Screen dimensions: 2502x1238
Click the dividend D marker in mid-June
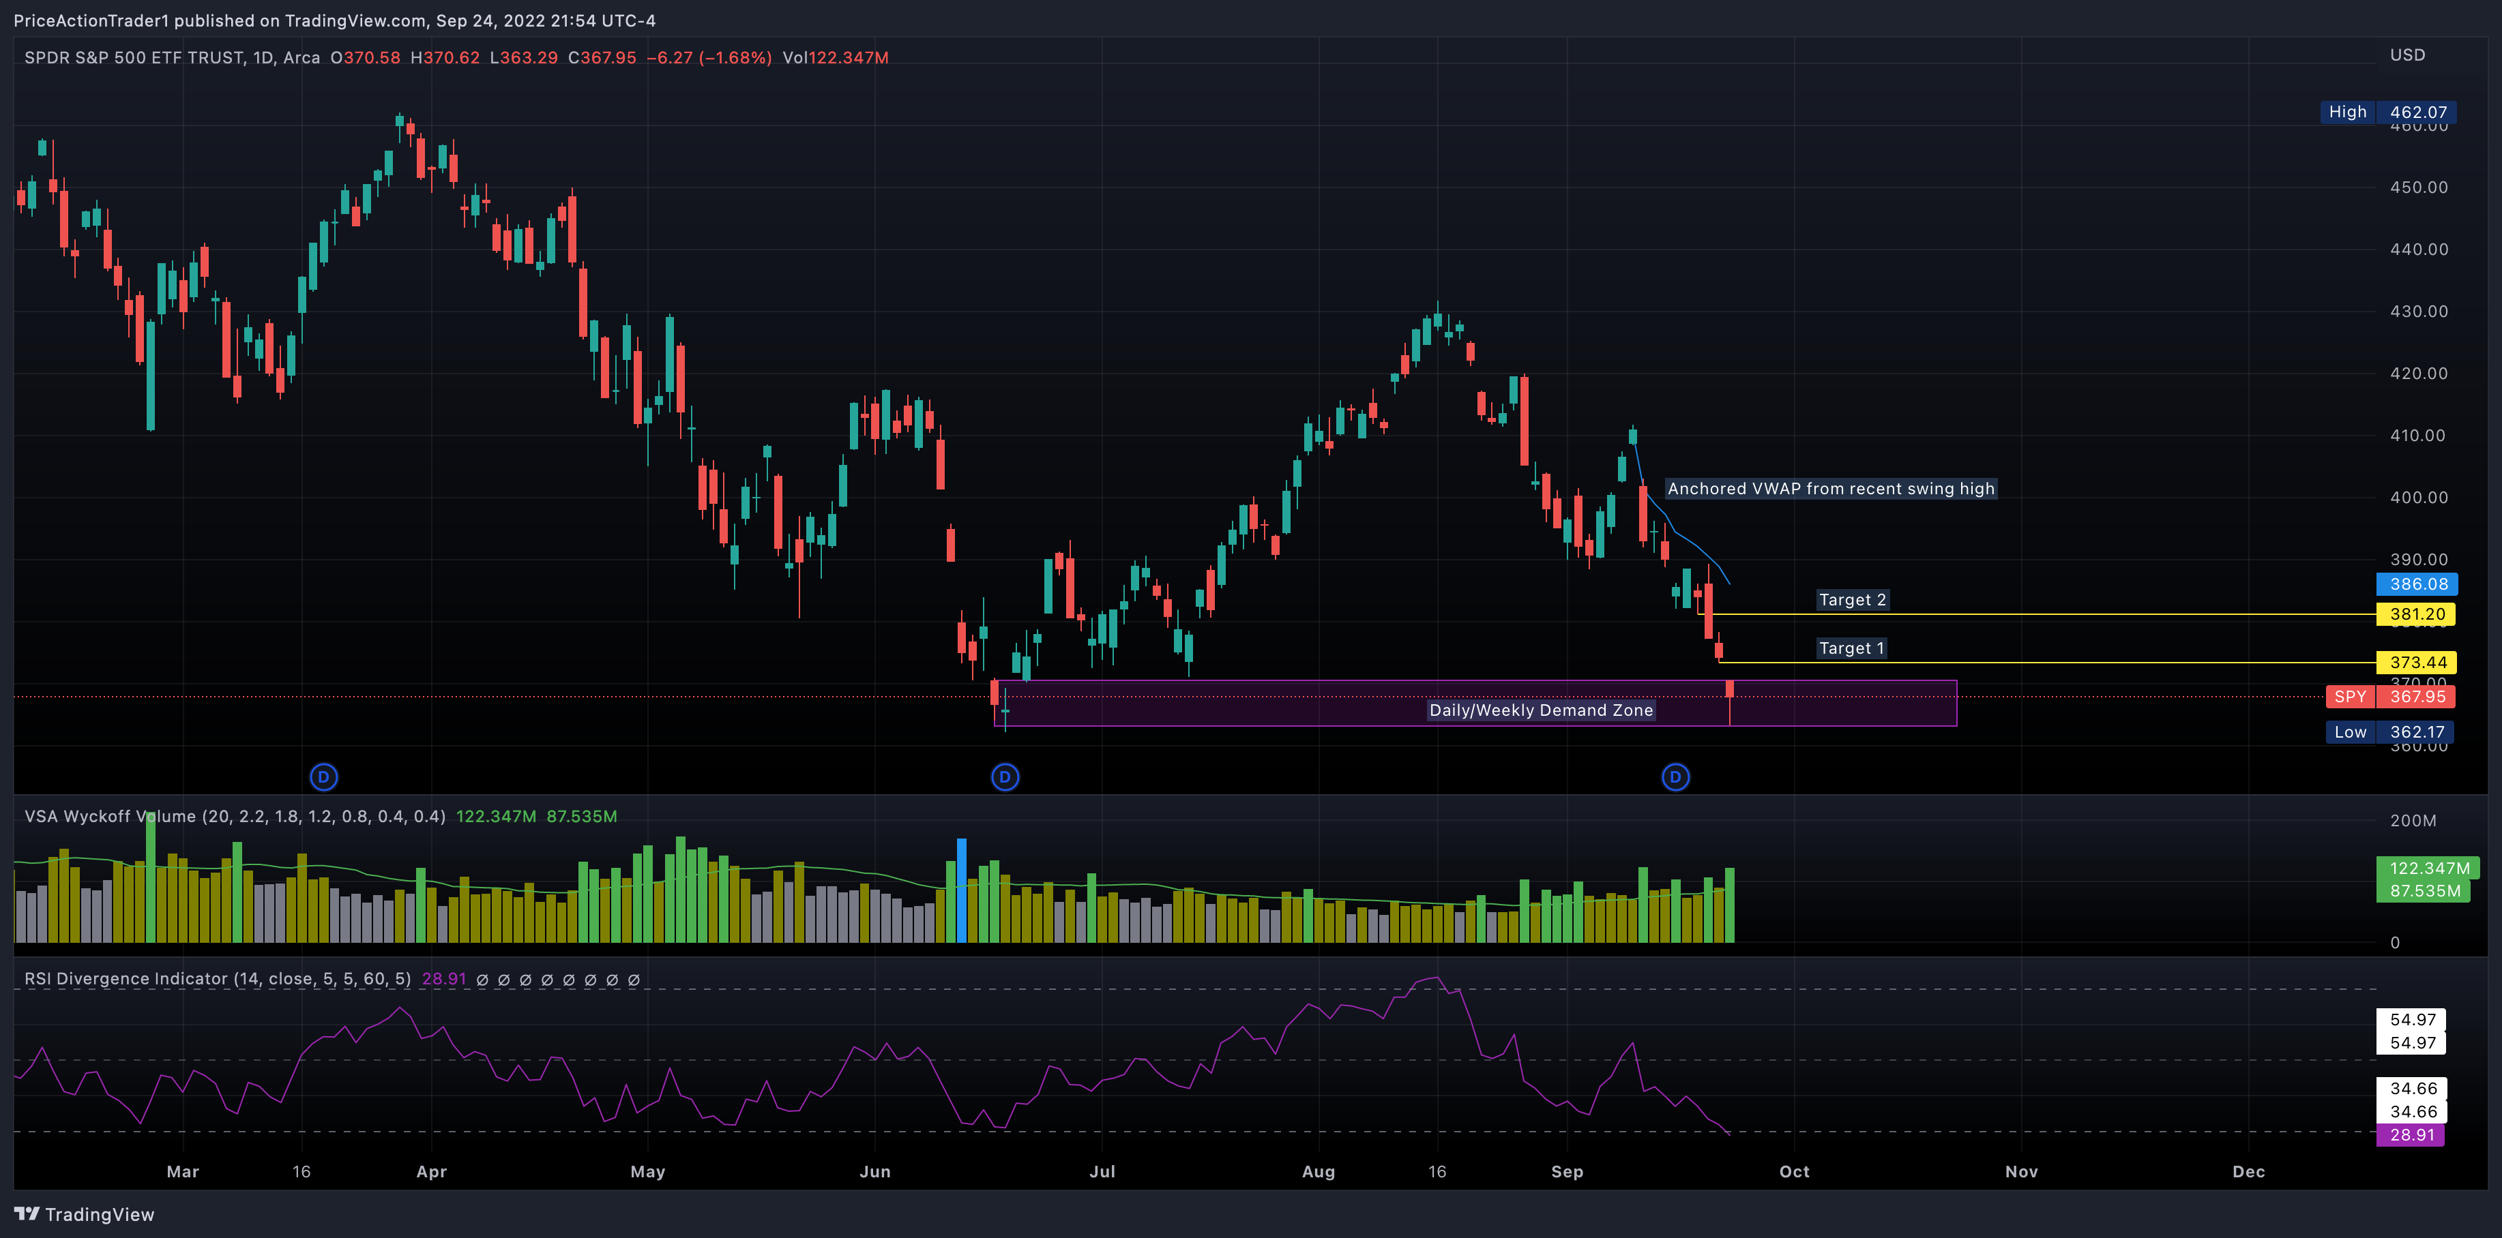(1005, 776)
